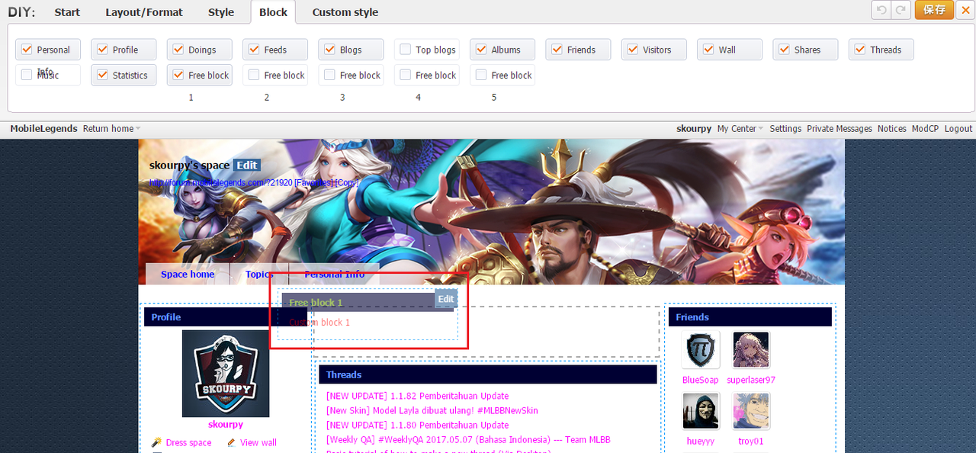Open the Custom style tab
Viewport: 976px width, 453px height.
click(x=345, y=12)
